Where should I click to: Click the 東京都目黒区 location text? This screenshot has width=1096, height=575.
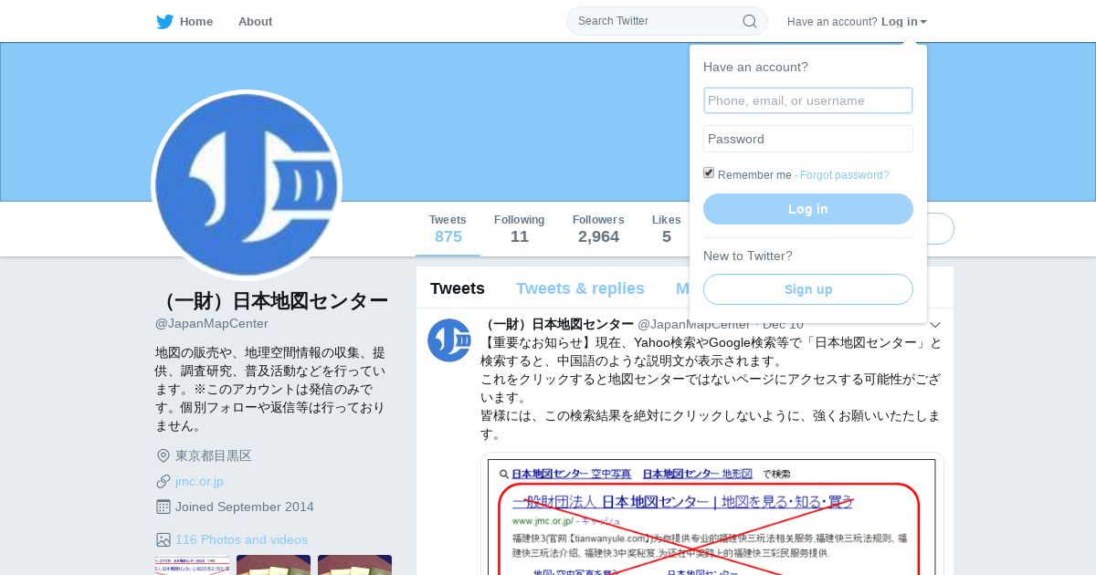[x=214, y=455]
